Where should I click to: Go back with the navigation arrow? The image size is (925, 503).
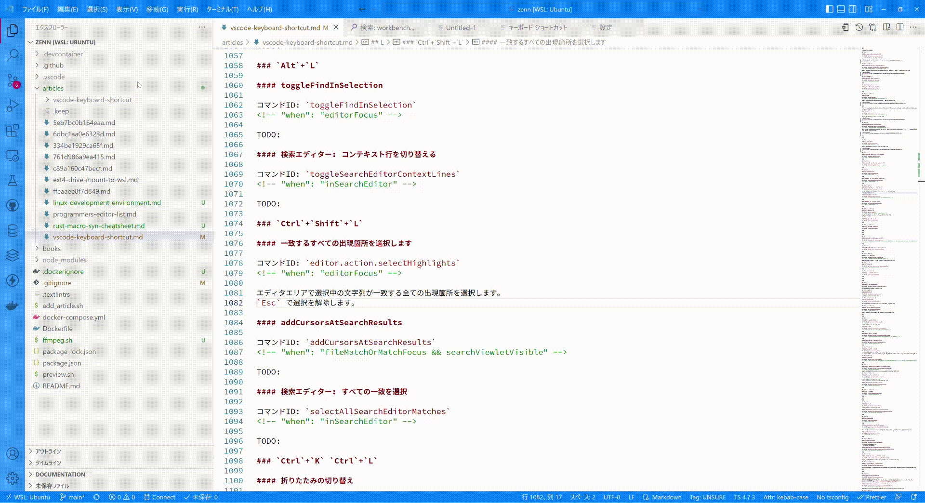pos(362,9)
